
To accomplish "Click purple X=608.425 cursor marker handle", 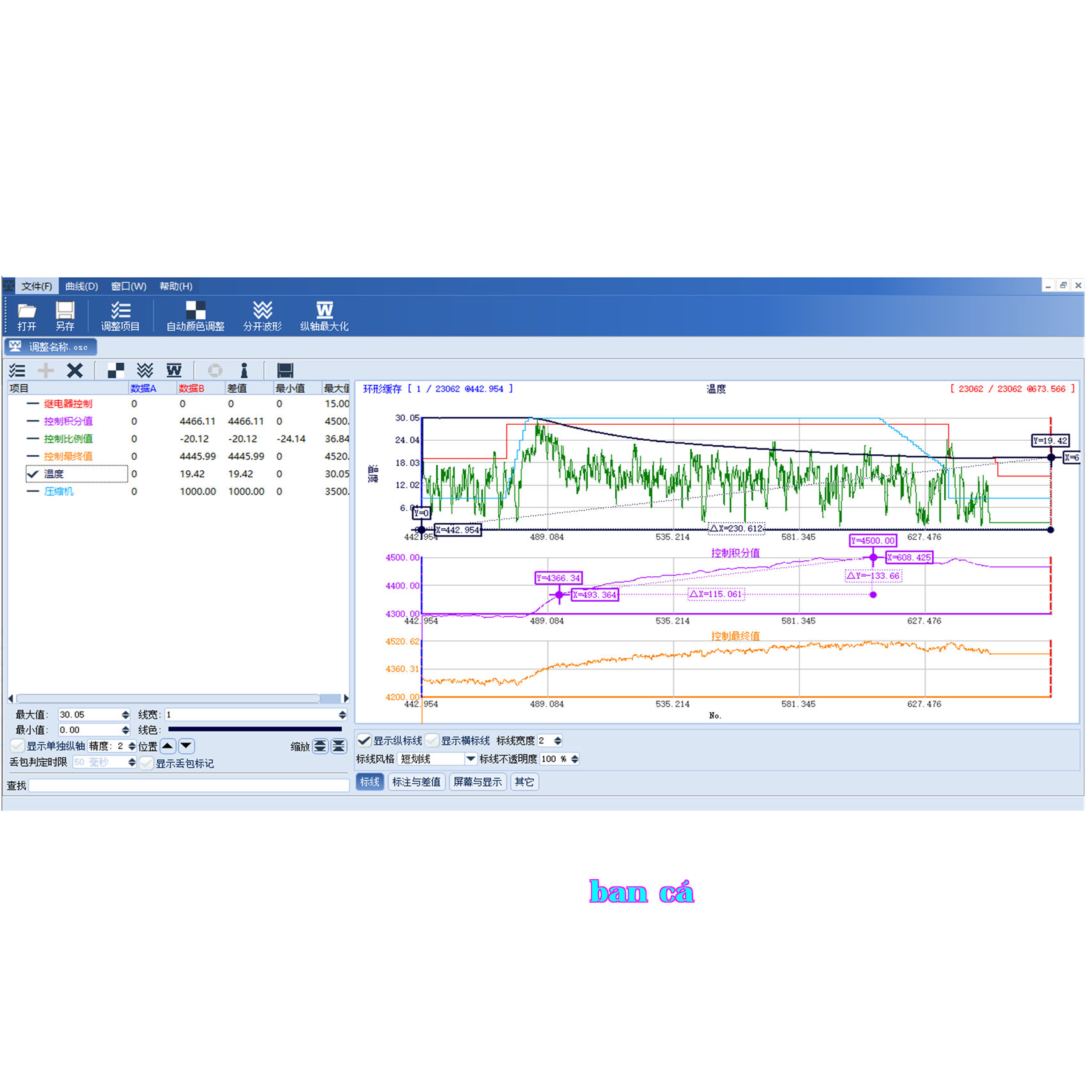I will [x=873, y=558].
